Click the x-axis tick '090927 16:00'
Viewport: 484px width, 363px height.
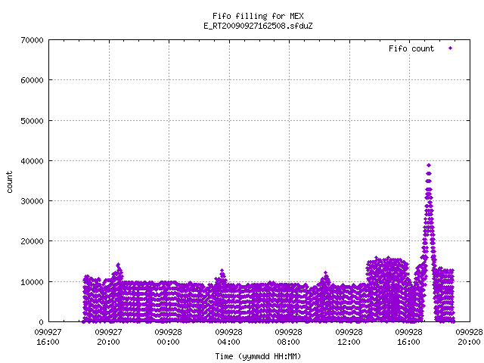click(x=48, y=337)
